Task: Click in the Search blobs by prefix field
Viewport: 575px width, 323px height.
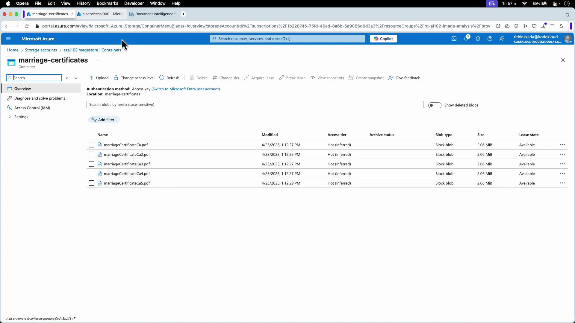Action: [255, 104]
